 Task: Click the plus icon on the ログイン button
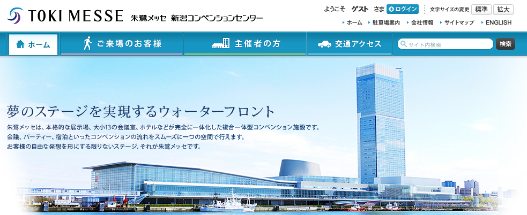[x=391, y=9]
